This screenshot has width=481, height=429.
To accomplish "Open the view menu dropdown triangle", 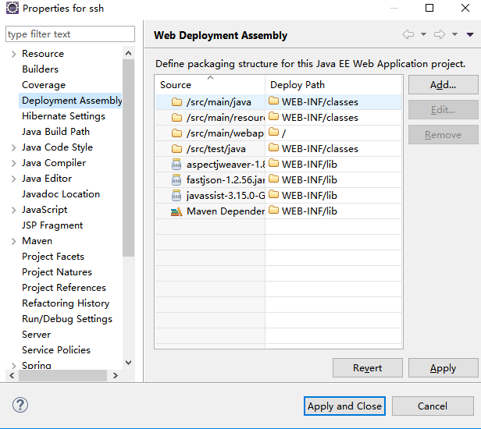I will click(470, 34).
